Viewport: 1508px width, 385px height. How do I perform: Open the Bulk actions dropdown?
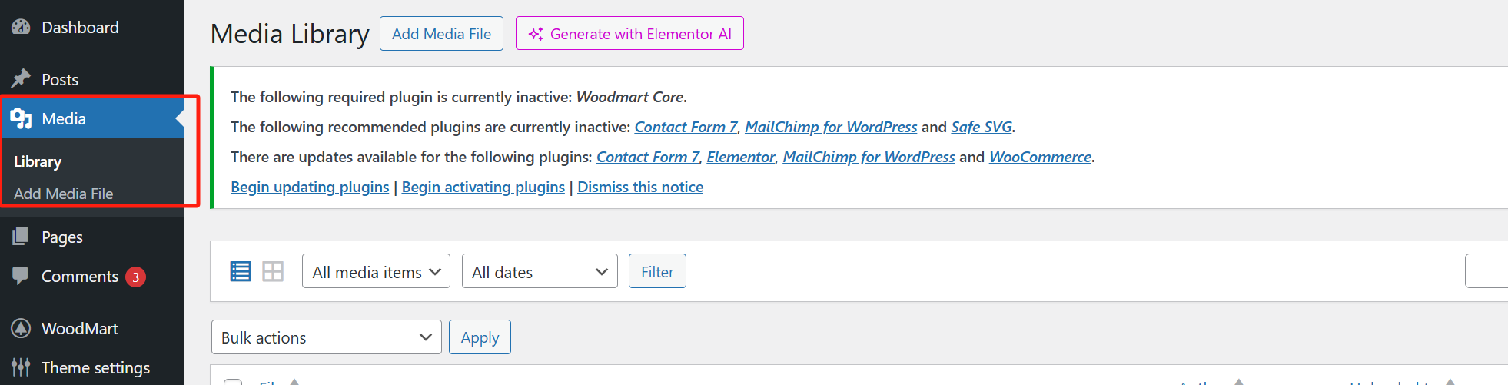tap(326, 337)
